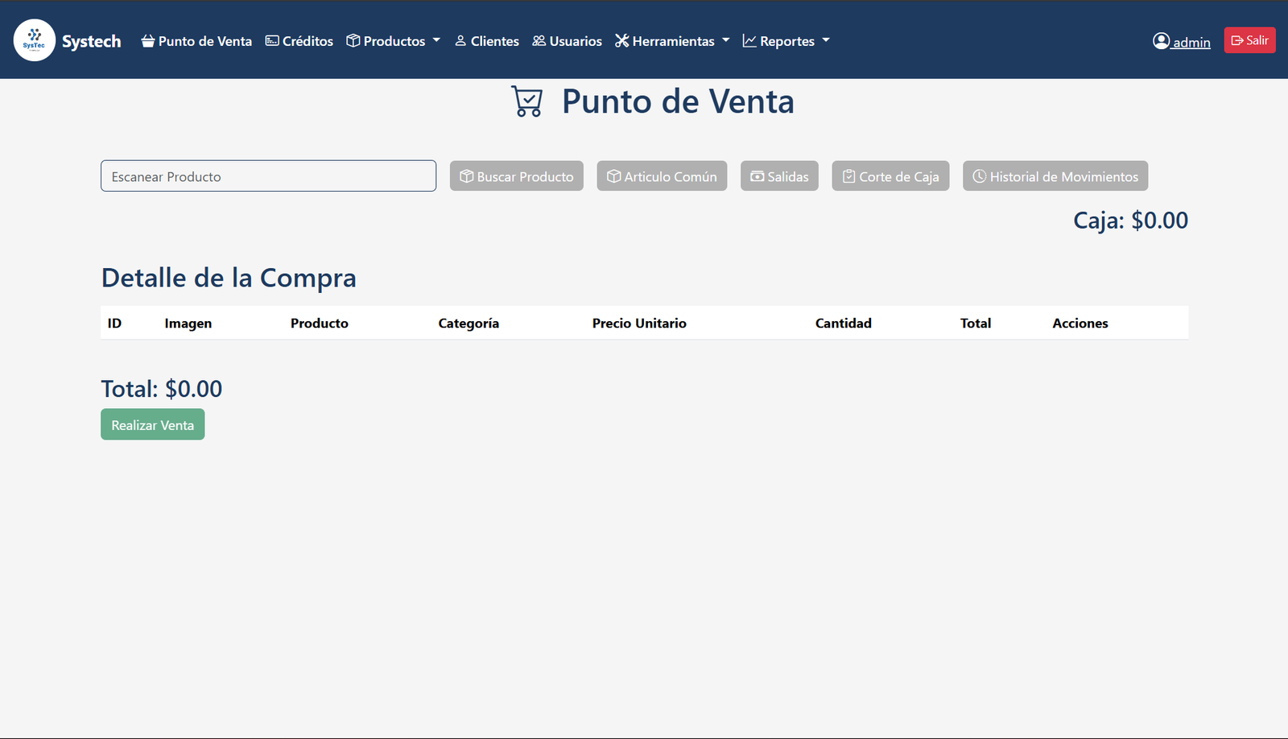Go to the Clientes page

click(487, 40)
